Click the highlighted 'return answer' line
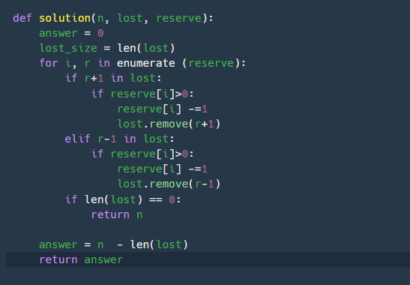This screenshot has width=410, height=285. click(x=208, y=259)
